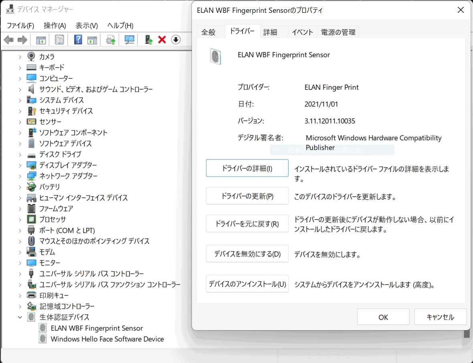473x363 pixels.
Task: Click the update device driver green-arrow icon
Action: click(148, 40)
